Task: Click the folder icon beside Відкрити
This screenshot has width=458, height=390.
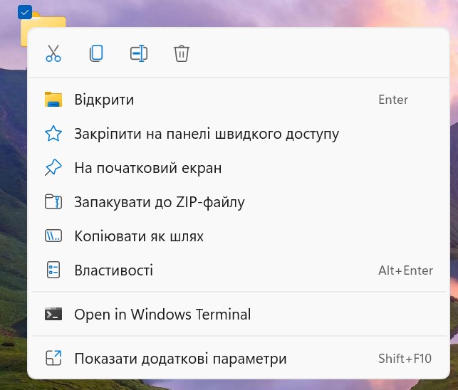Action: coord(53,99)
